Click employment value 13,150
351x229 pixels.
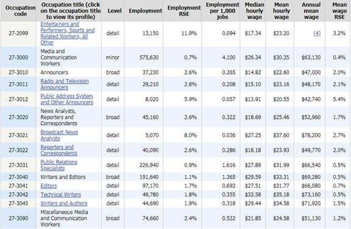tap(151, 33)
